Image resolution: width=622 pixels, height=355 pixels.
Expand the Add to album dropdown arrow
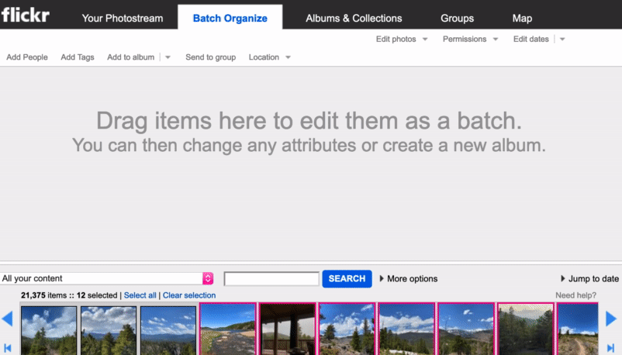[168, 57]
